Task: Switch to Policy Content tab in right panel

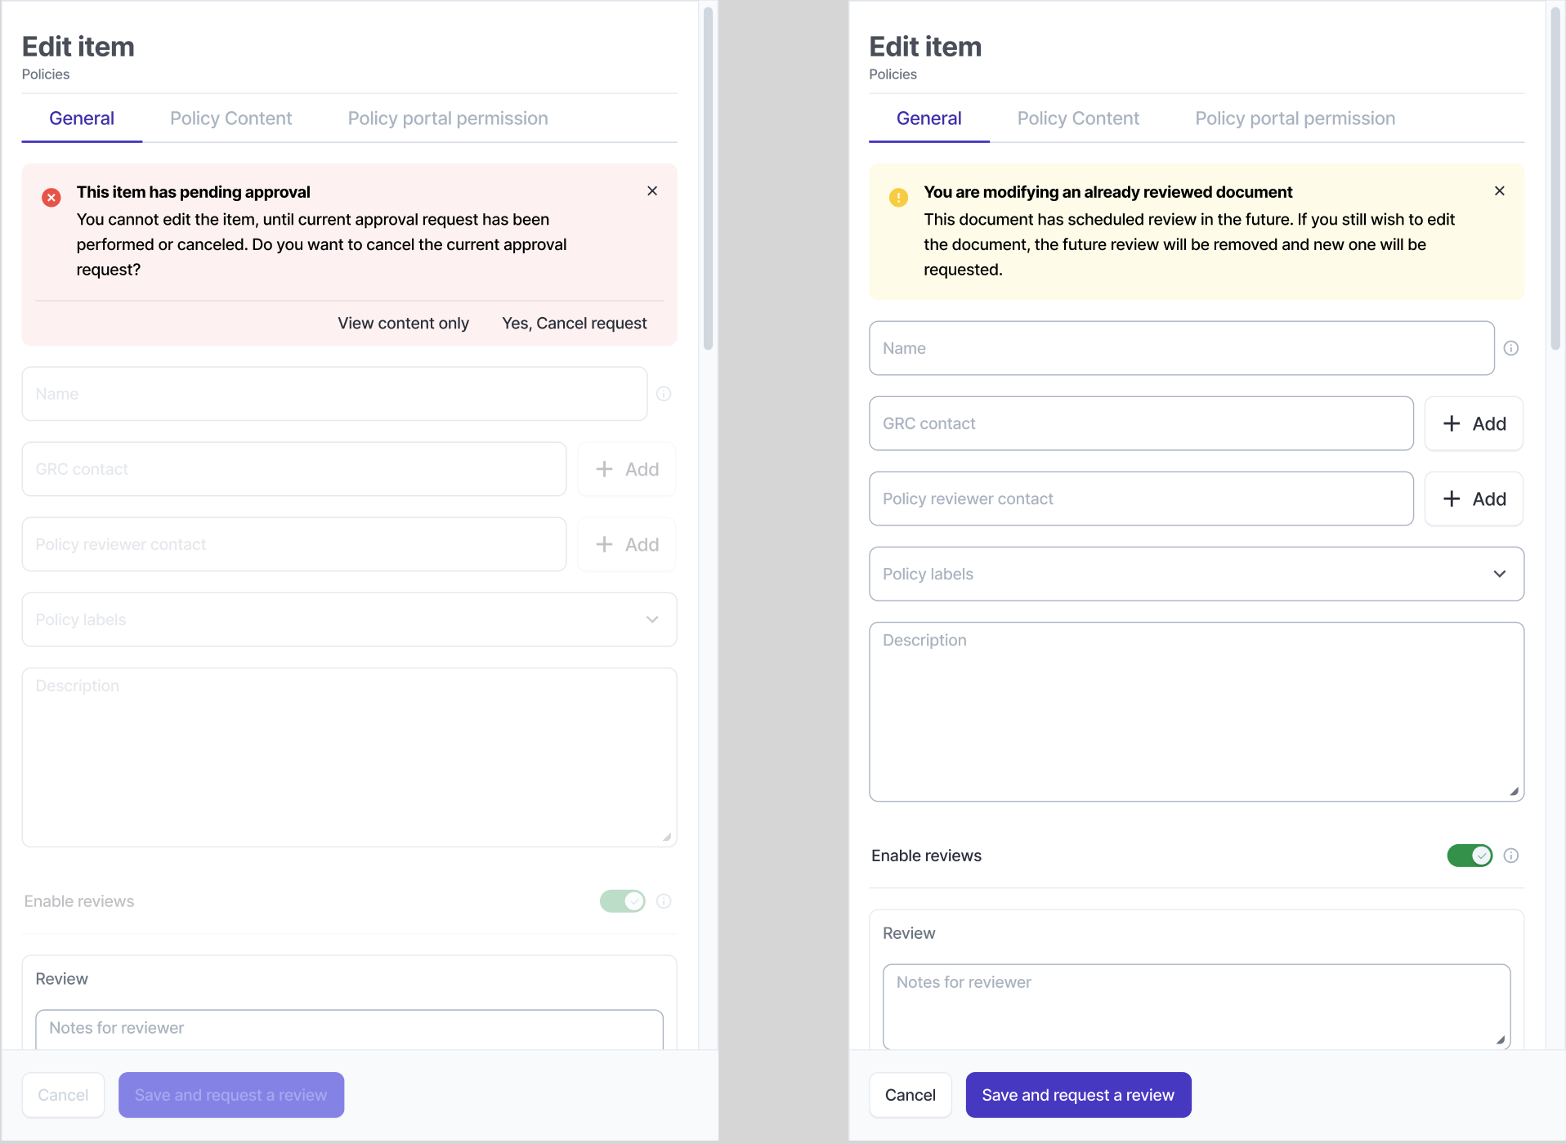Action: (x=1077, y=118)
